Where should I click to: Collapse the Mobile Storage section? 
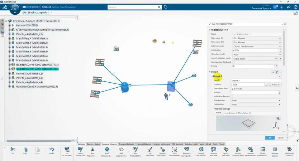(214, 109)
